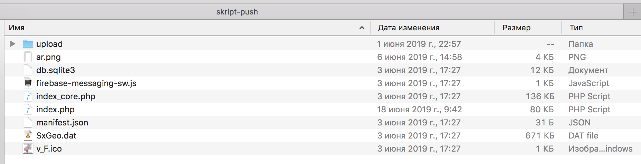
Task: Add a new tab with plus button
Action: (633, 12)
